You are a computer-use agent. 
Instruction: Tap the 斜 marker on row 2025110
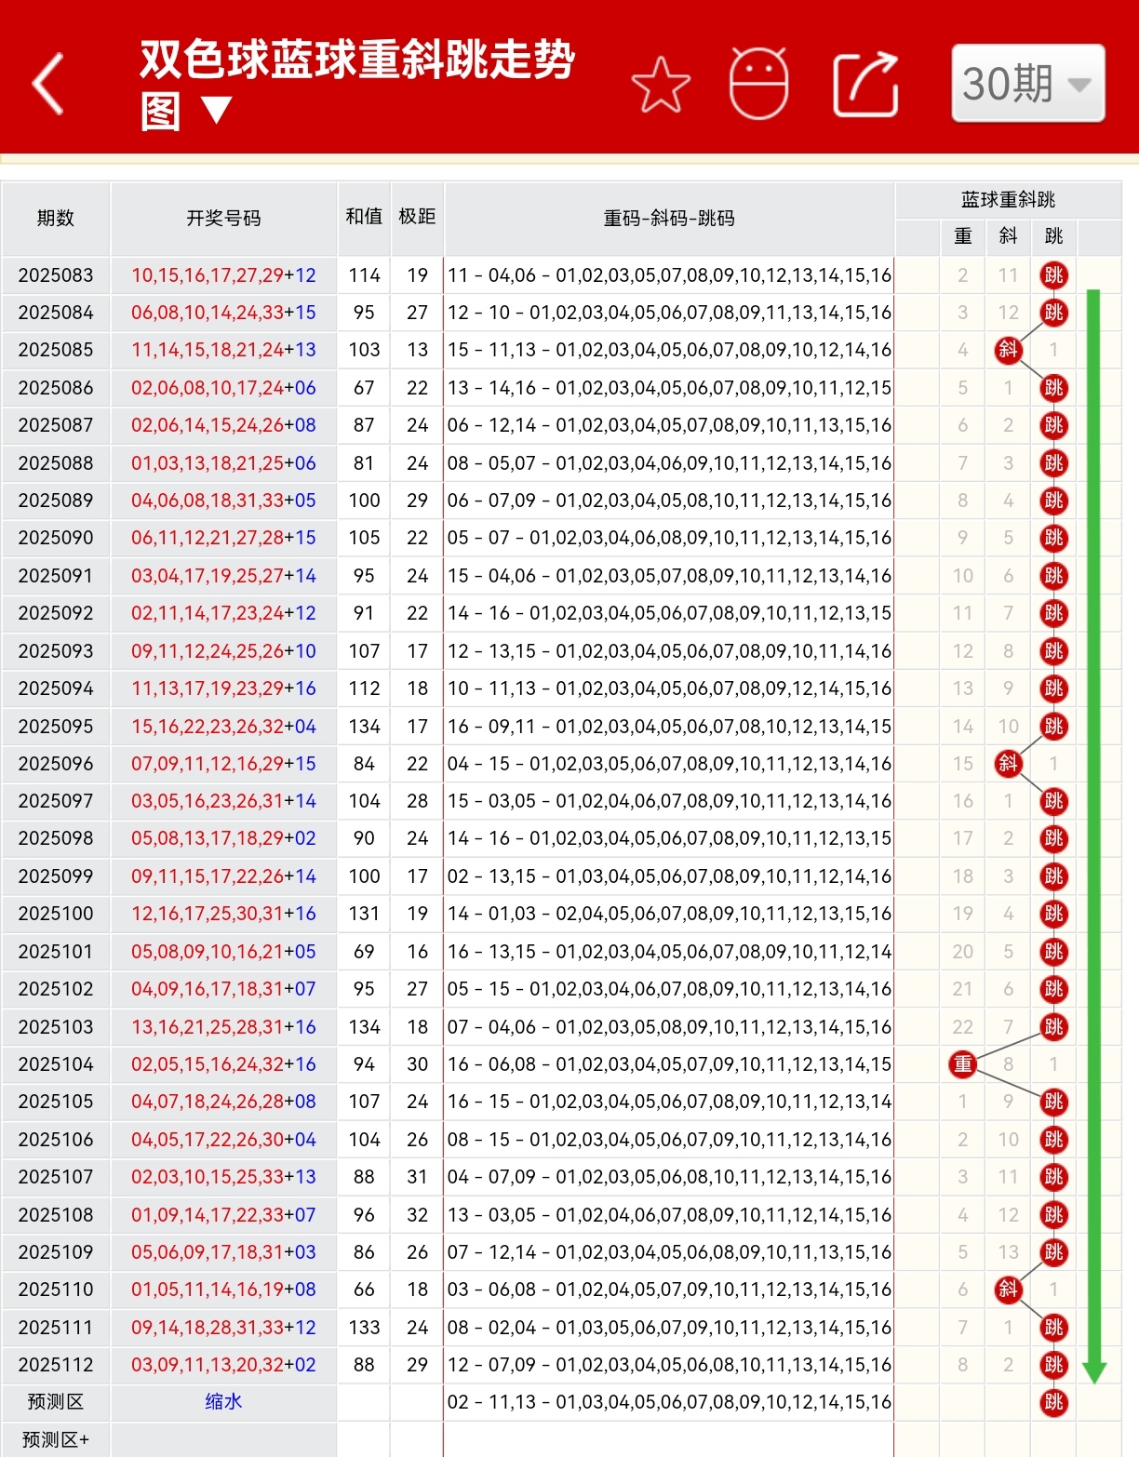[x=1008, y=1290]
